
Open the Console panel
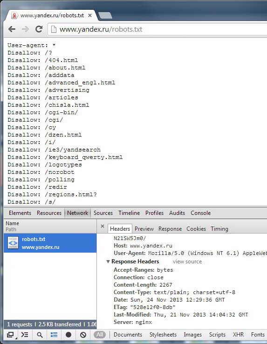click(x=200, y=213)
